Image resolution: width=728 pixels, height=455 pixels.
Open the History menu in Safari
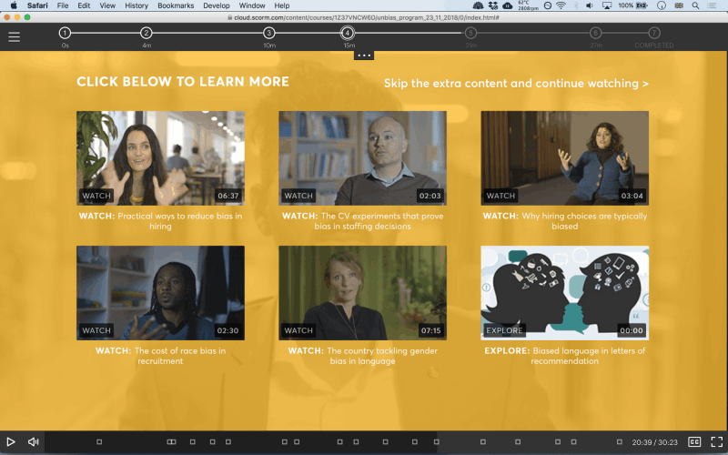click(x=136, y=5)
